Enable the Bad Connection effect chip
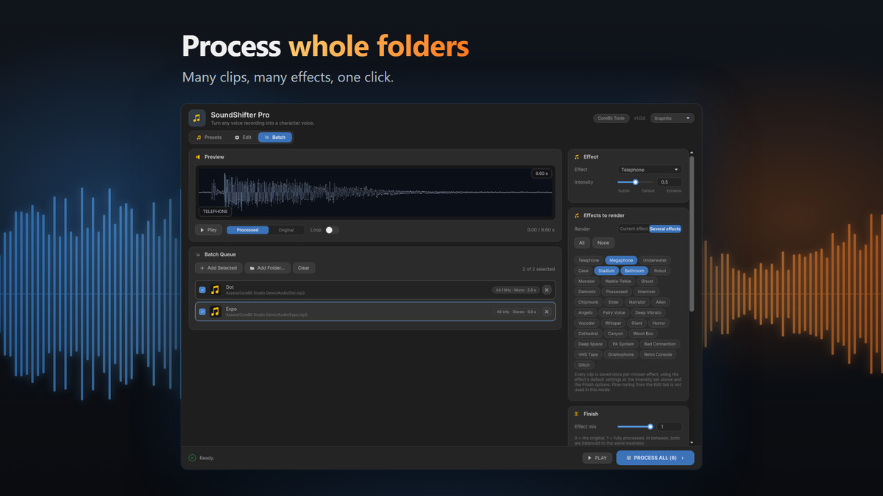This screenshot has width=883, height=496. pyautogui.click(x=659, y=344)
